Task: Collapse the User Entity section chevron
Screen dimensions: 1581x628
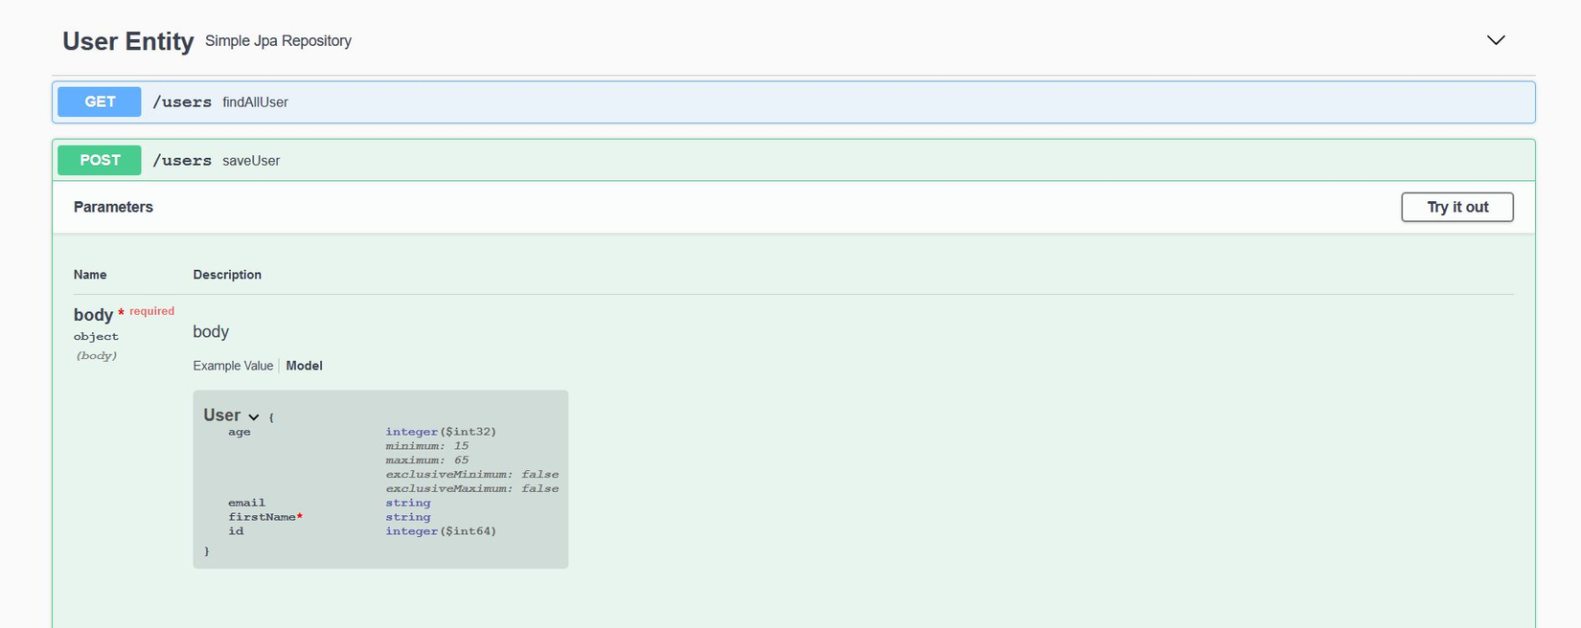Action: [x=1496, y=40]
